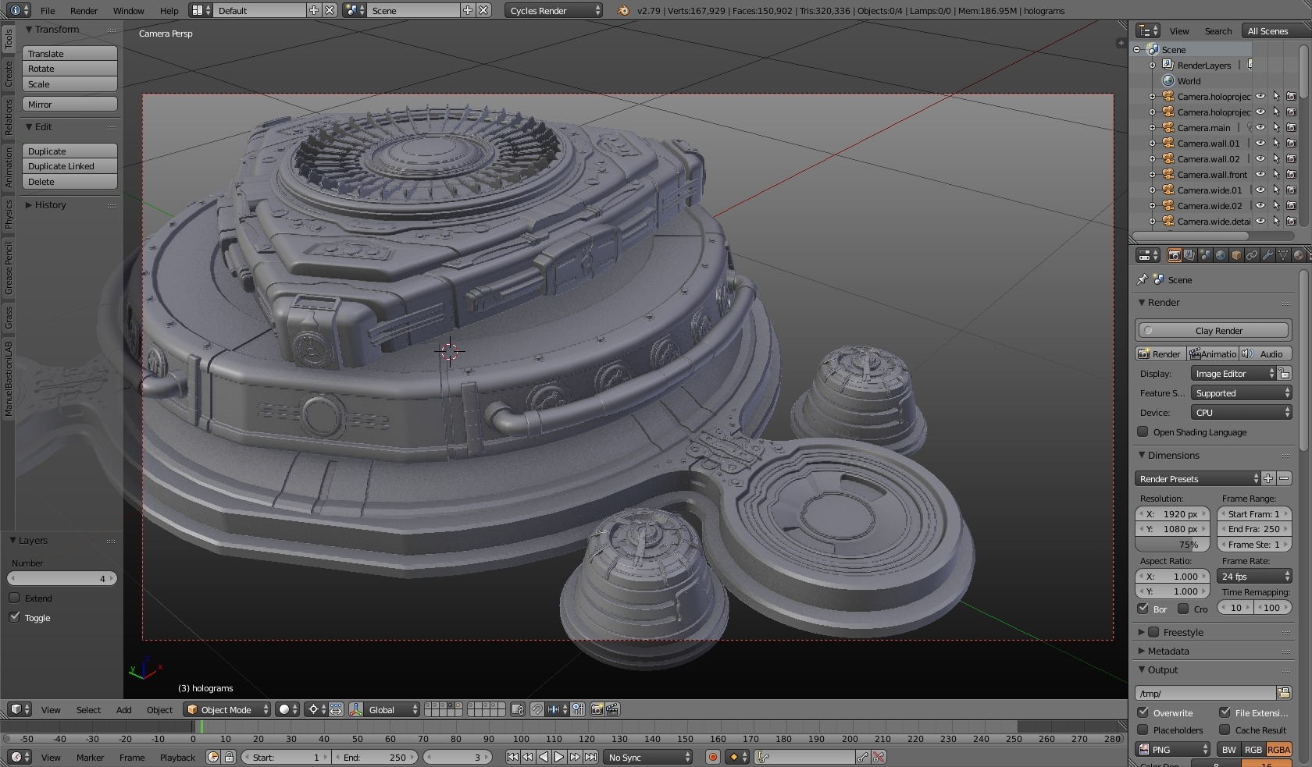Open Constraints properties chain-link tab icon
Screen dimensions: 1312x767
click(x=1252, y=255)
